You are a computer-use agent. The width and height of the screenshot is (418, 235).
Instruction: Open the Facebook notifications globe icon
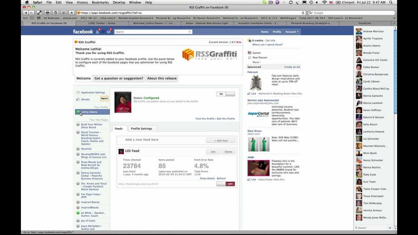(109, 31)
